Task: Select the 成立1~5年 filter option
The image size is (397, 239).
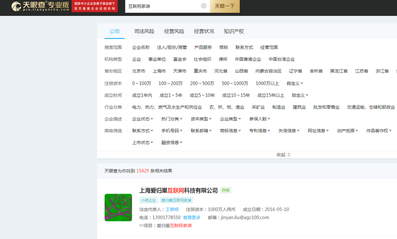Action: [x=171, y=96]
